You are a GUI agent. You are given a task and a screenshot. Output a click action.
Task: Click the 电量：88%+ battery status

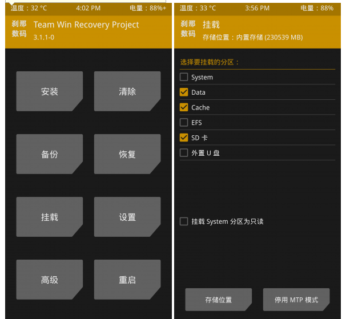148,8
